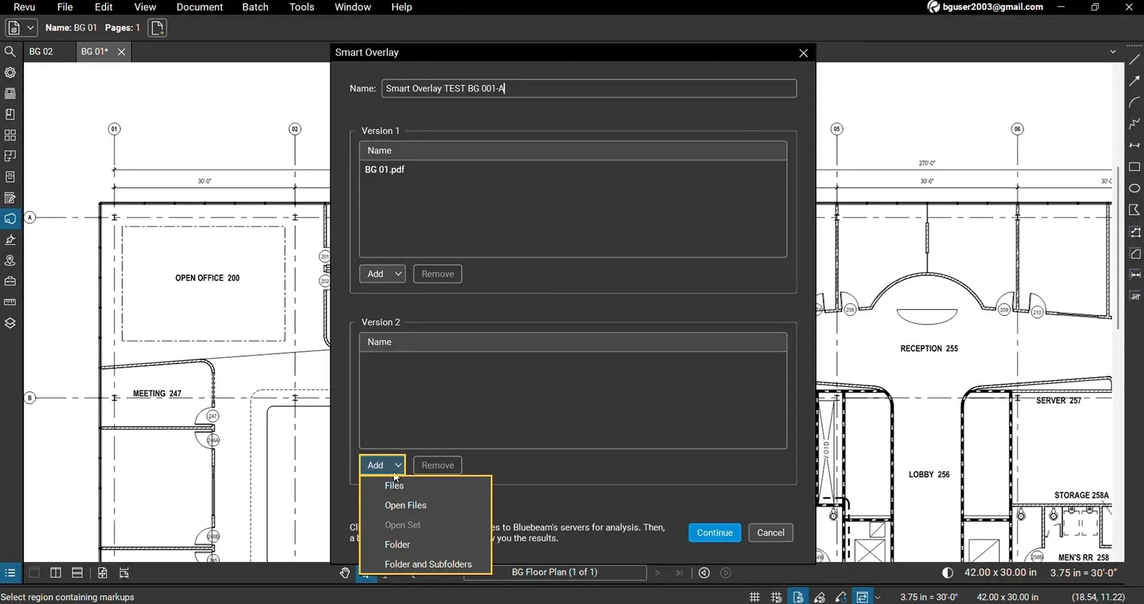
Task: Toggle the panel list icon at bottom-left
Action: 10,573
